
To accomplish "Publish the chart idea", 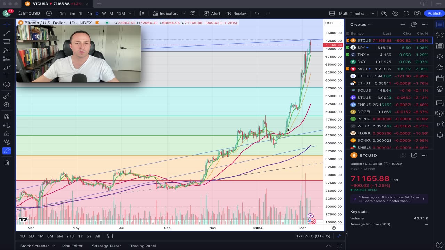I will click(x=434, y=13).
